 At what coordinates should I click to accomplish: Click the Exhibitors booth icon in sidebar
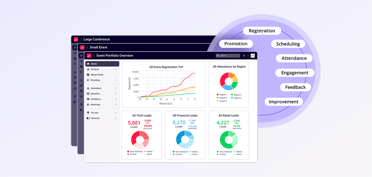[88, 99]
